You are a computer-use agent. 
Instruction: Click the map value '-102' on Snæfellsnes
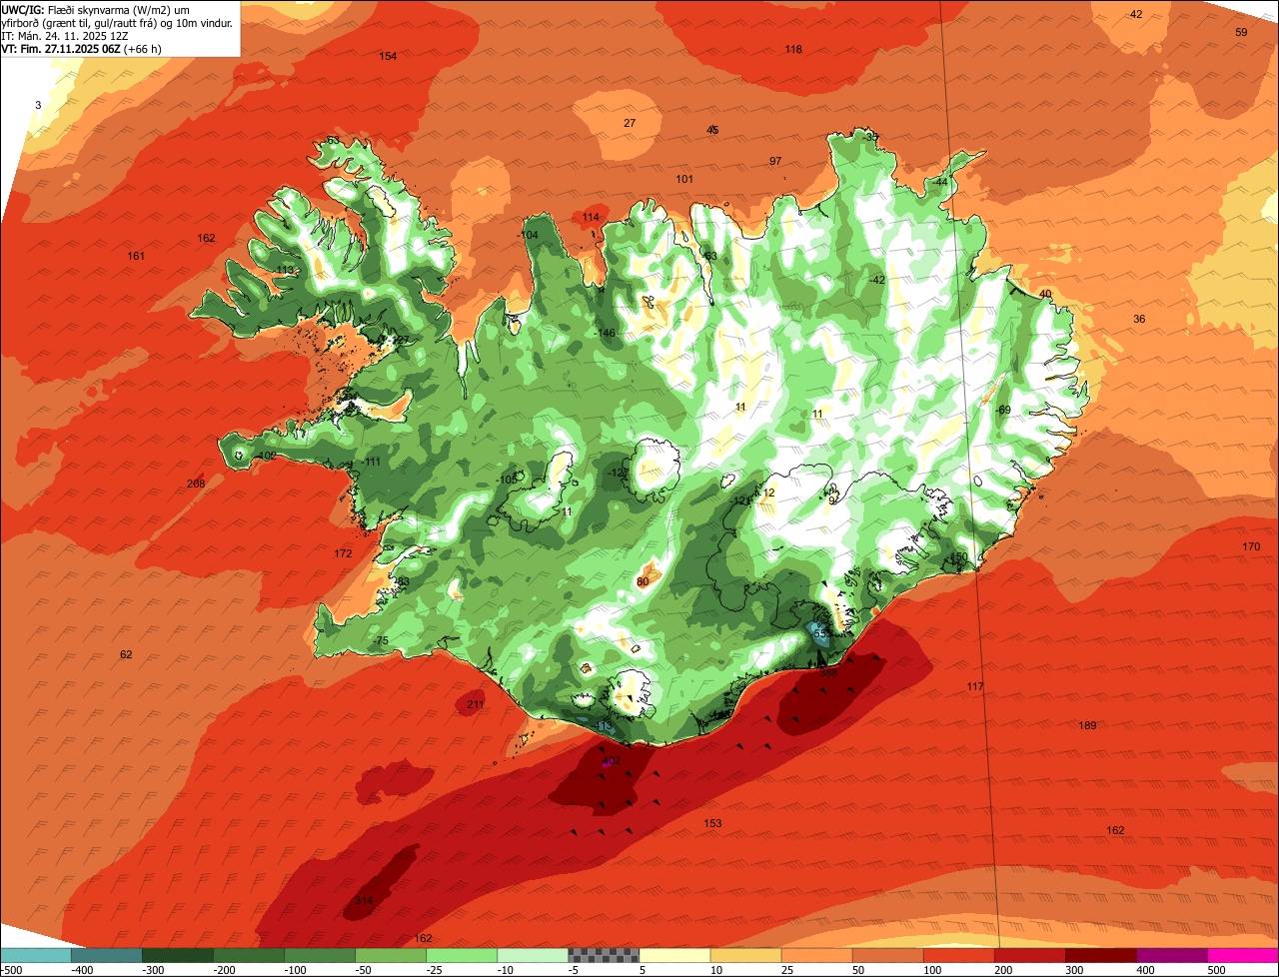point(266,456)
